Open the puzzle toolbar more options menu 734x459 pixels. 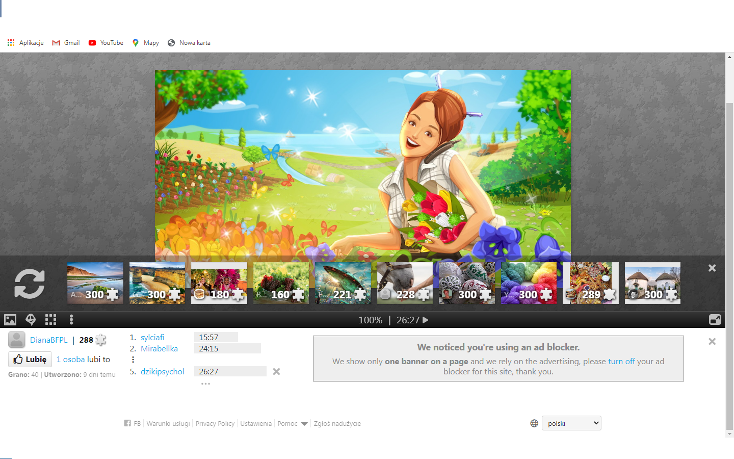71,320
